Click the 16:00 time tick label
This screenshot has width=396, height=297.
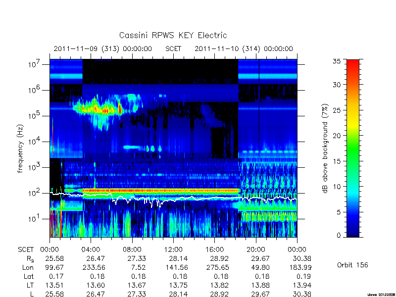coord(214,249)
